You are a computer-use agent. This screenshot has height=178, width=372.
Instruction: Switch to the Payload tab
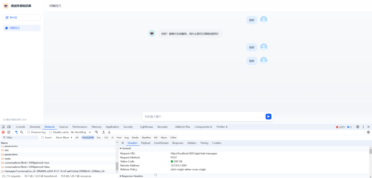[146, 143]
